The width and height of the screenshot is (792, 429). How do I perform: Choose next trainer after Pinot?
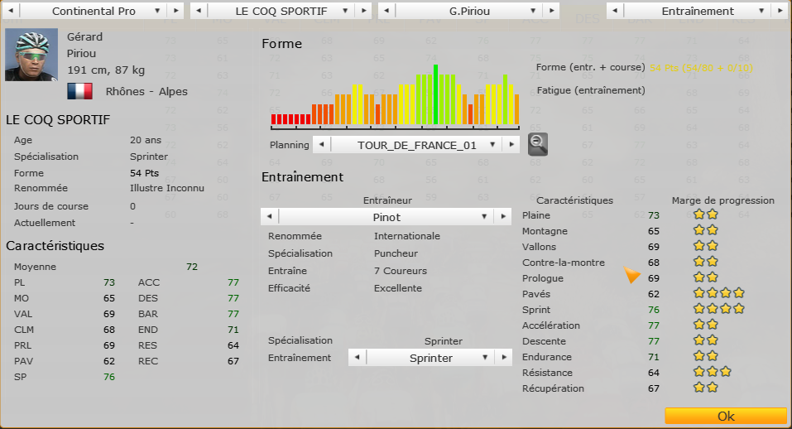(x=503, y=217)
